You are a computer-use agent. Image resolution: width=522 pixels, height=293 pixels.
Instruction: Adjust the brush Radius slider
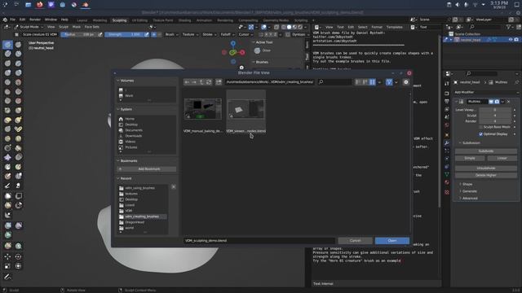[x=78, y=34]
